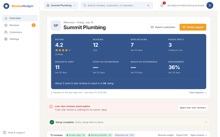
Task: Toggle the Review protection On pill
Action: (x=100, y=135)
